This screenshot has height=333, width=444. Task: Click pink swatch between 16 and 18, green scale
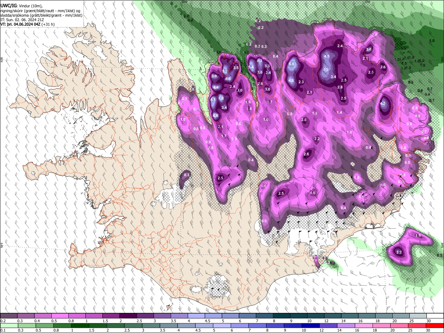coord(363,325)
